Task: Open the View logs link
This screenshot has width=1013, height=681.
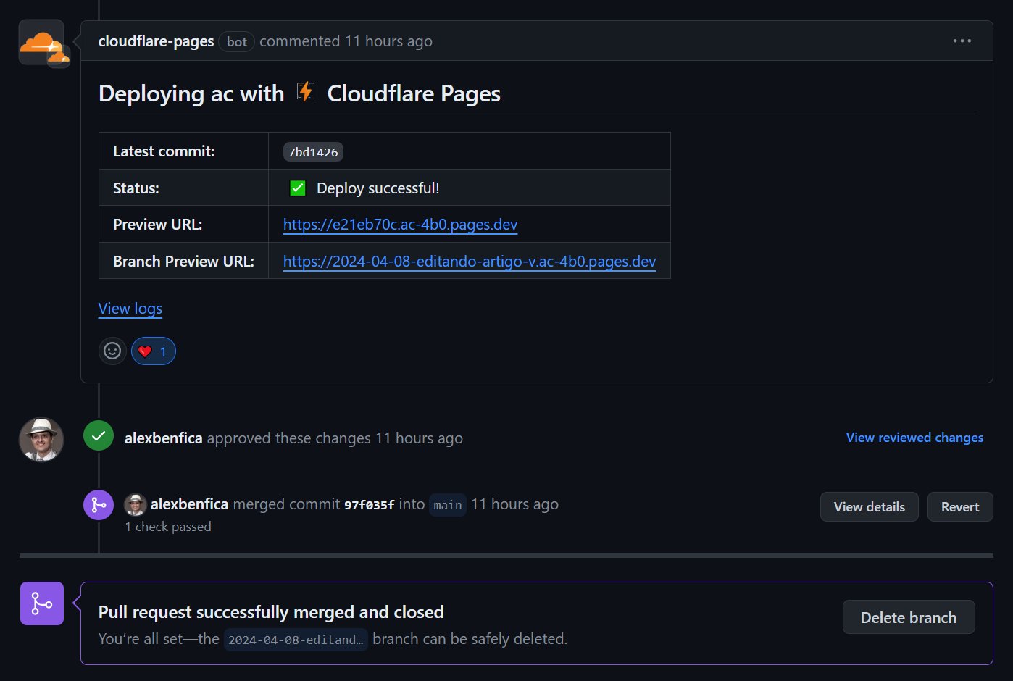Action: (x=130, y=309)
